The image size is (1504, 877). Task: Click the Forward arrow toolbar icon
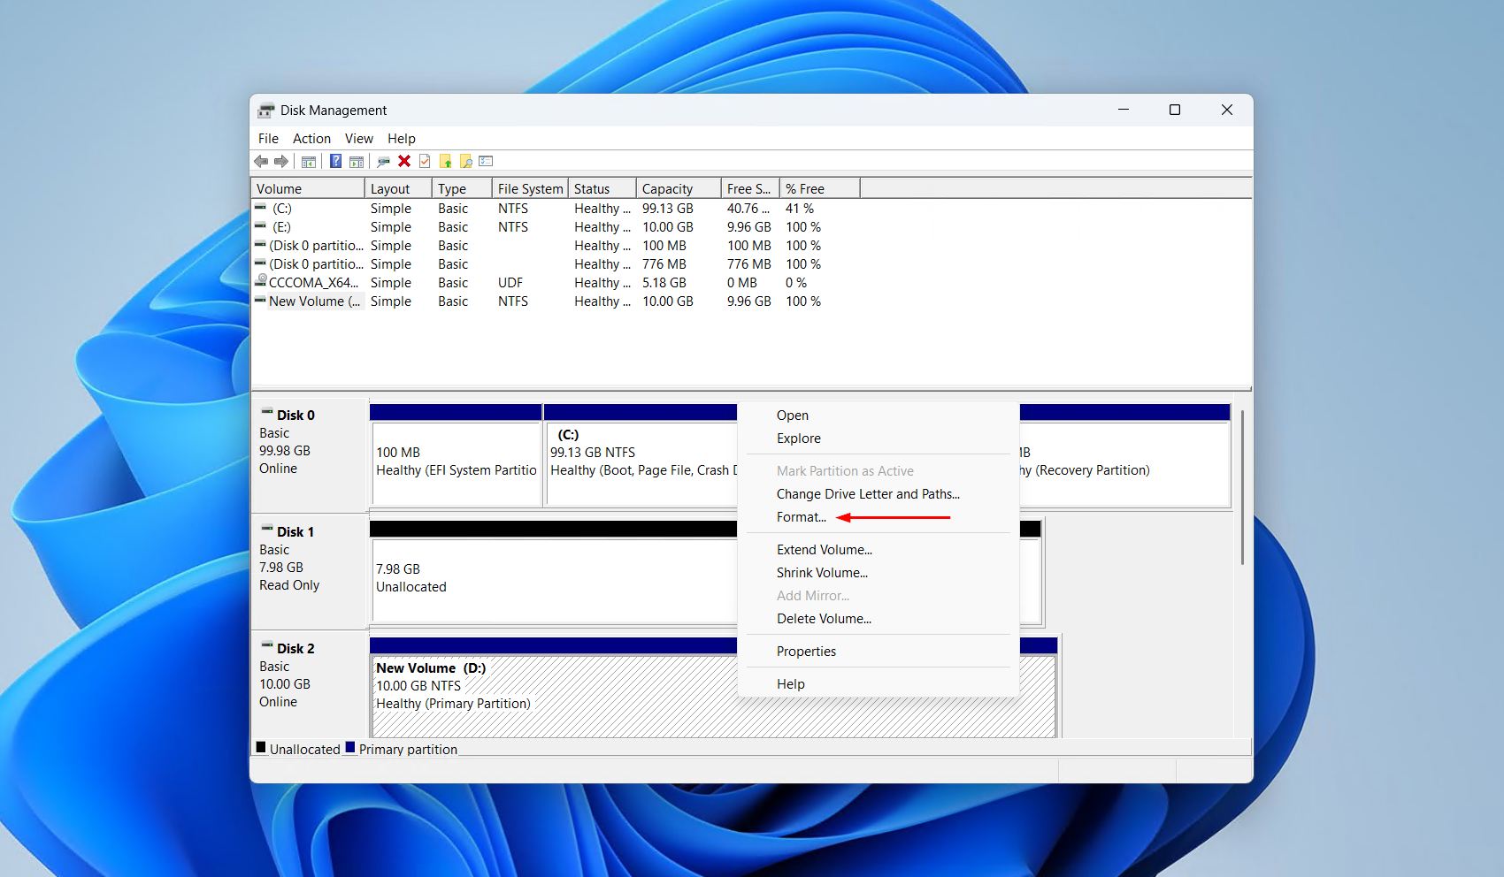tap(281, 161)
